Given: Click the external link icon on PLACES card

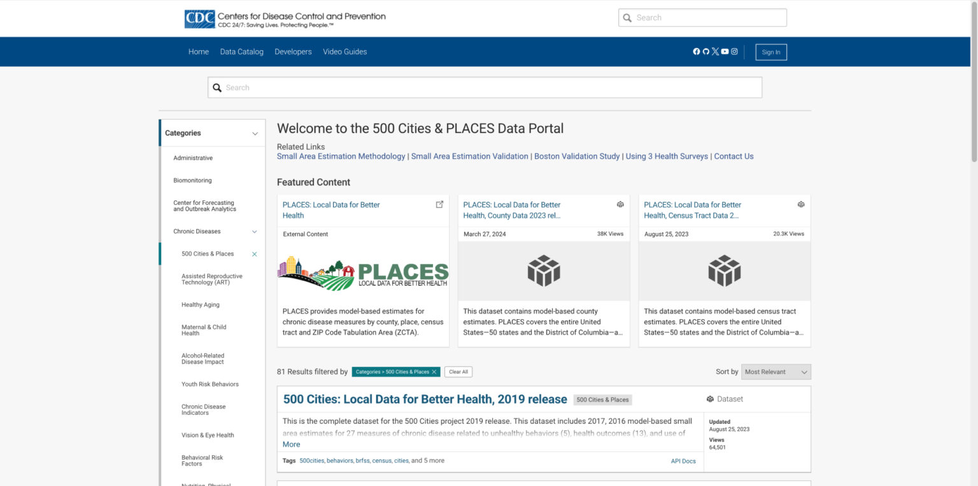Looking at the screenshot, I should pyautogui.click(x=439, y=204).
